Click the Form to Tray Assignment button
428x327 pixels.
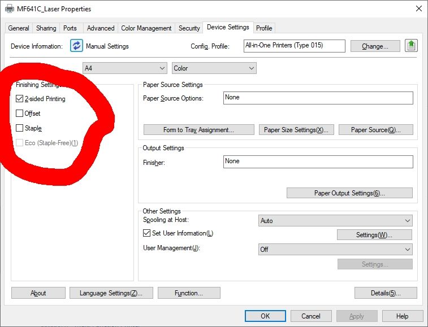[198, 130]
